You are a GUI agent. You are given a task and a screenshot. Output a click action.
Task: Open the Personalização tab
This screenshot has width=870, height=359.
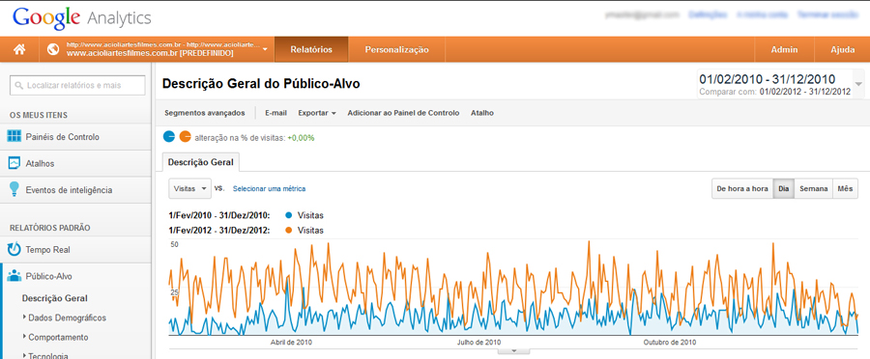(x=396, y=49)
